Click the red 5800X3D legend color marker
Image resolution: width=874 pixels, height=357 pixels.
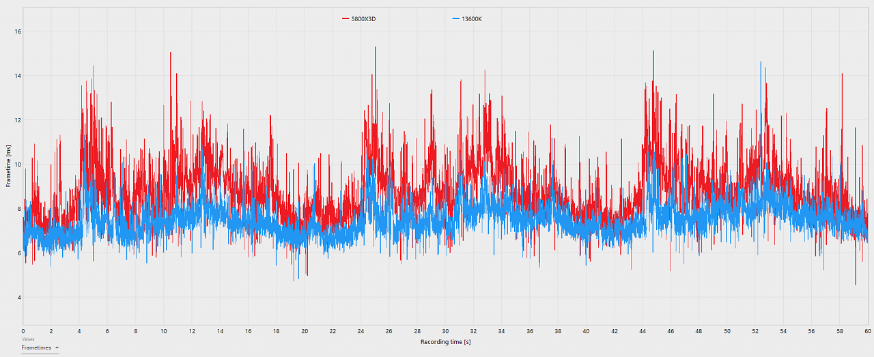point(346,19)
